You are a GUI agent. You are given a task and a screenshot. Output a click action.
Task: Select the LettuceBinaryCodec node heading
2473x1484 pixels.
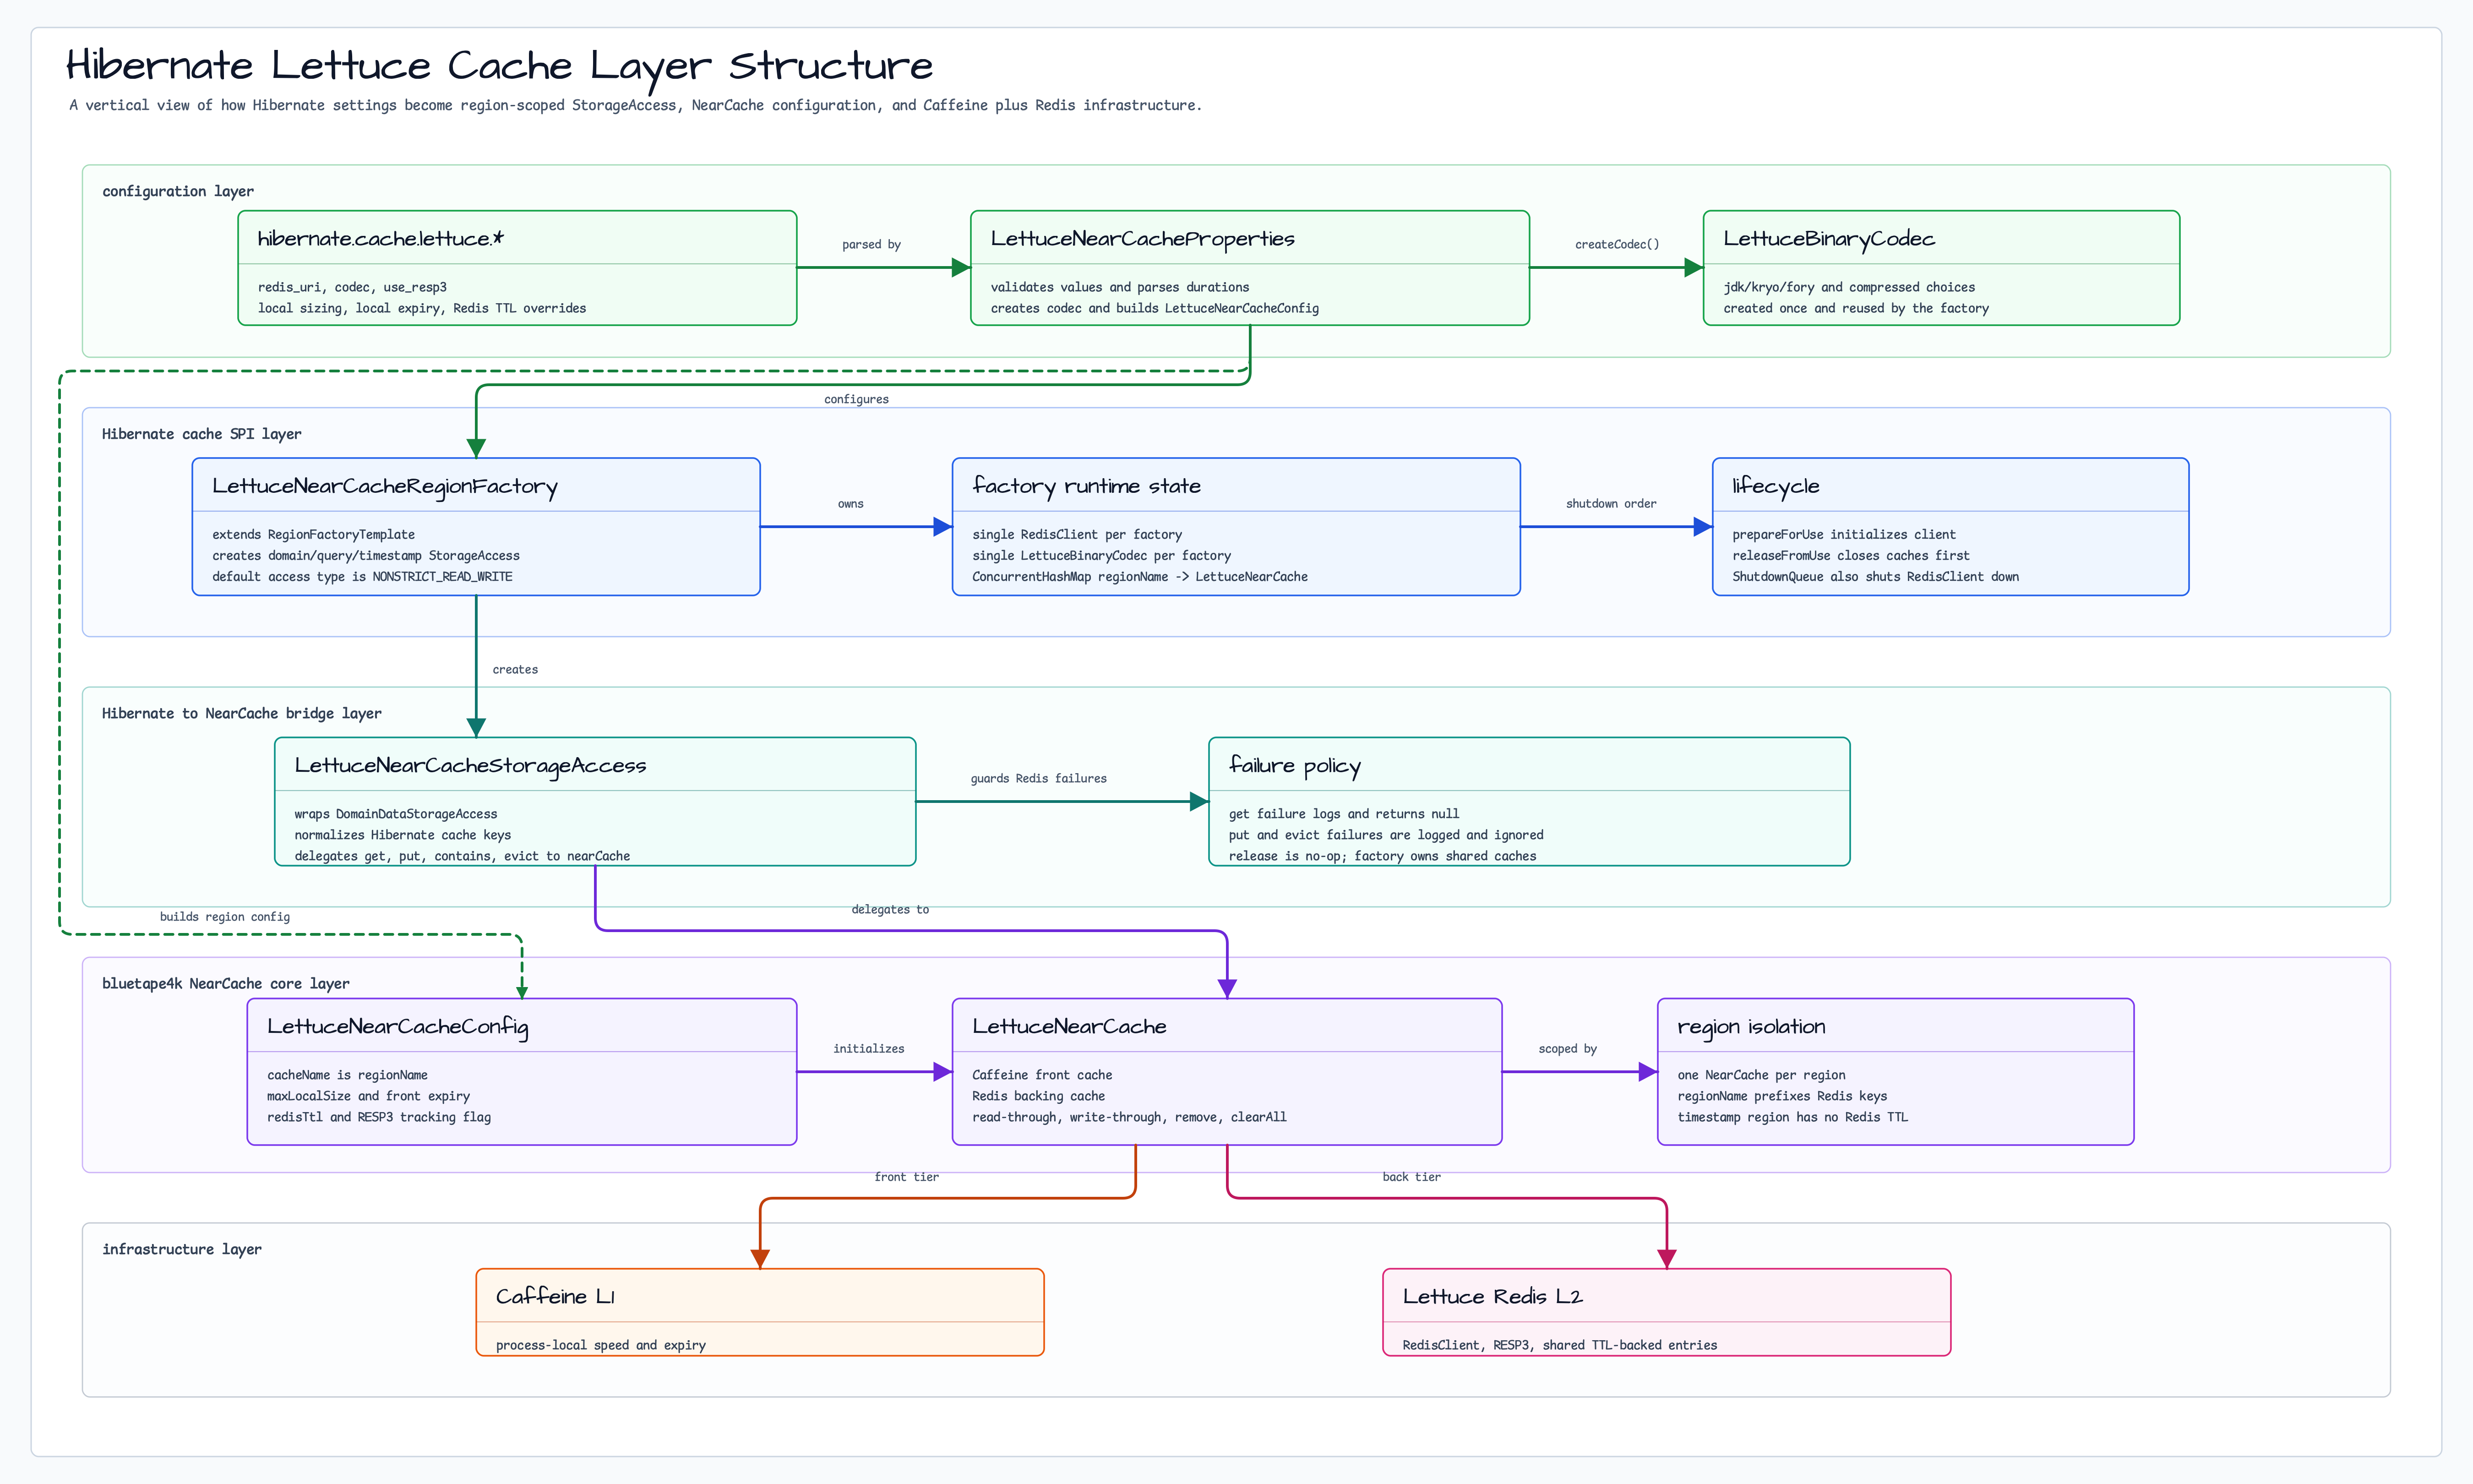(x=1829, y=239)
